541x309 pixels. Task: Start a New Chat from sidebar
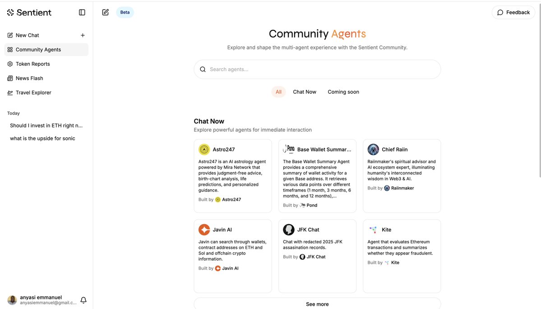(x=27, y=35)
